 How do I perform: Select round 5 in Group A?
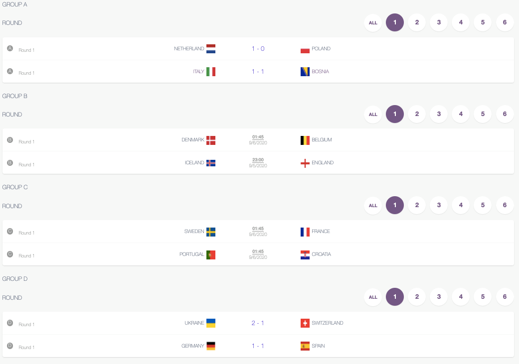point(483,22)
